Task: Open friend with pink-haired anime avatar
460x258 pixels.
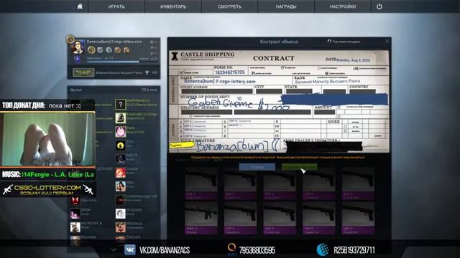Action: 120,132
